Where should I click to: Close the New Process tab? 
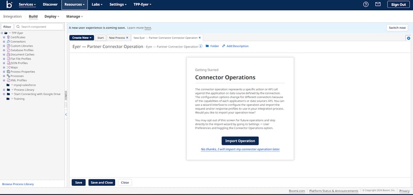[x=127, y=38]
